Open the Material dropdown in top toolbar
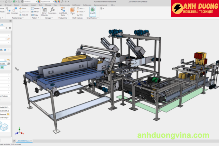The height and width of the screenshot is (146, 219). 32,1
